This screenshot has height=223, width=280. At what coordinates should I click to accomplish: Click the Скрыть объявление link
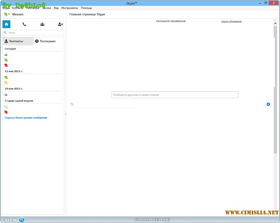231,21
